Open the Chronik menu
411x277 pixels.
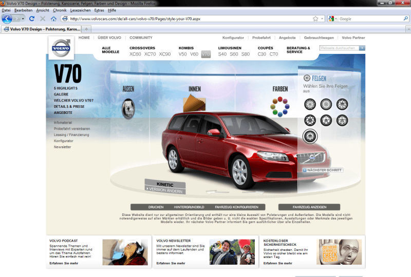tap(60, 10)
